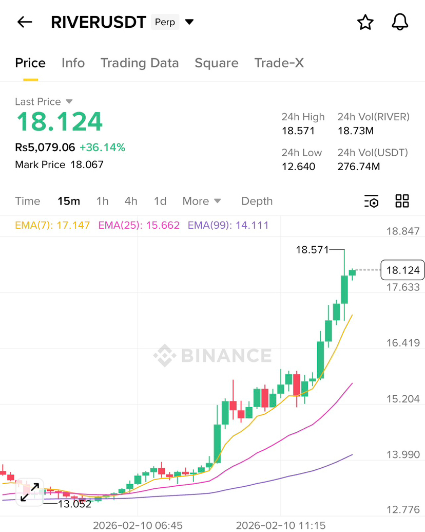The width and height of the screenshot is (425, 532).
Task: Select the 1h timeframe
Action: pos(103,201)
